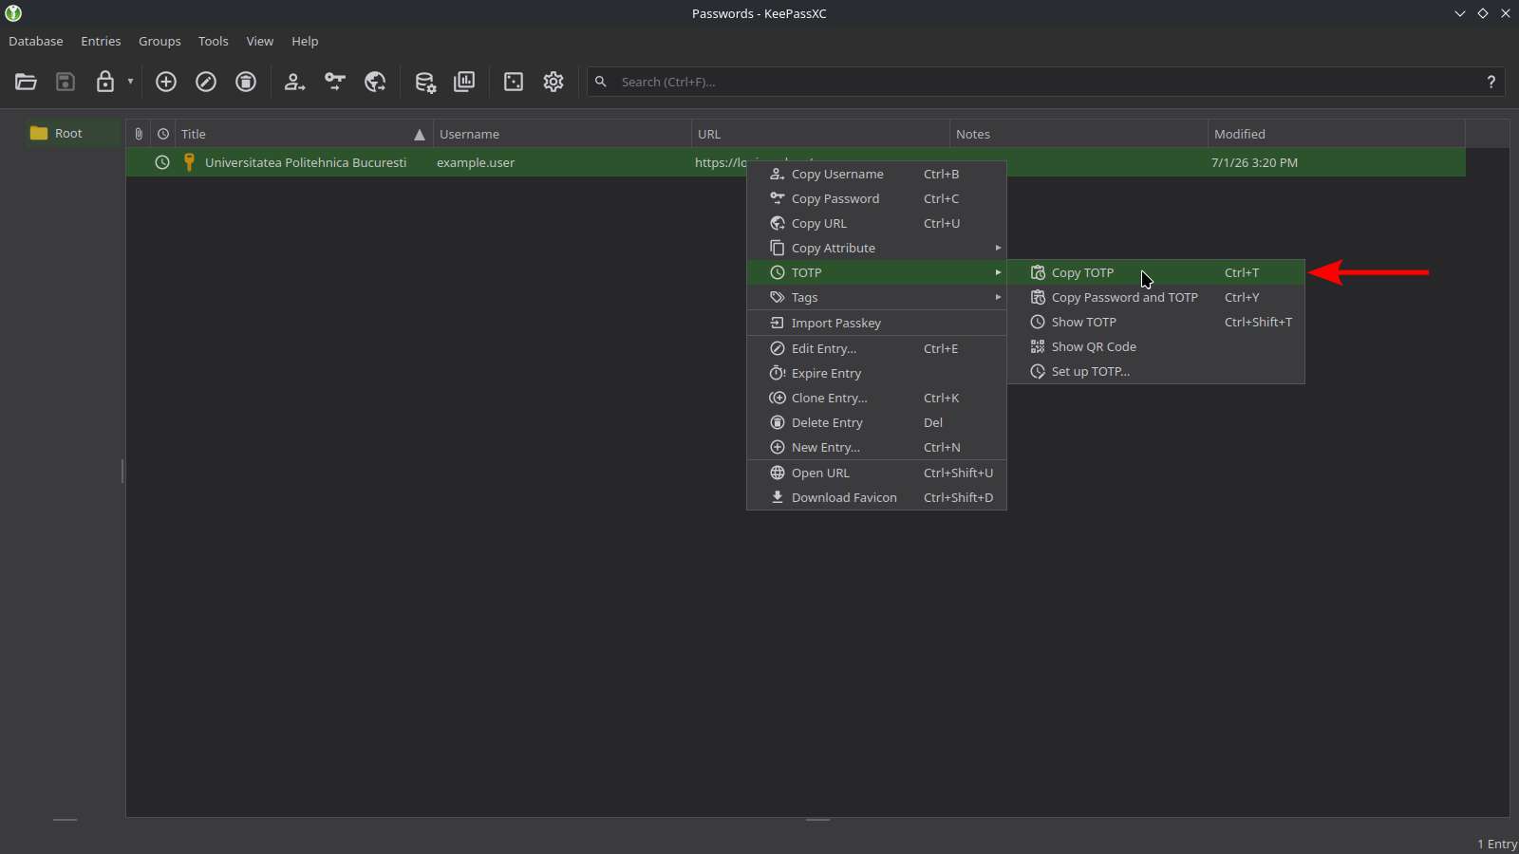Select Show QR Code in the submenu
The image size is (1519, 854).
coord(1156,346)
